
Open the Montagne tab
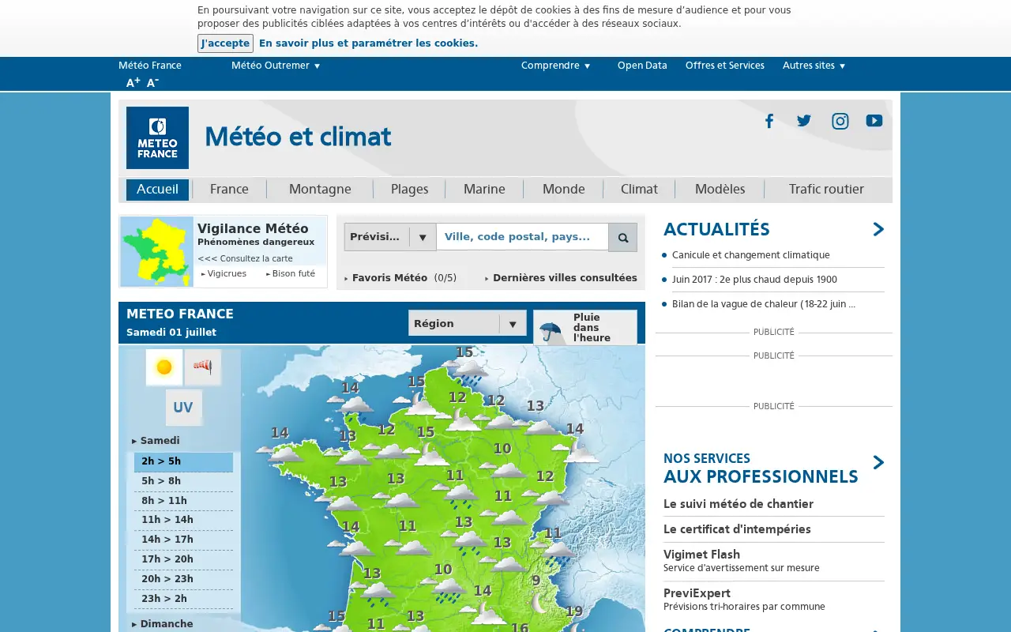[320, 190]
